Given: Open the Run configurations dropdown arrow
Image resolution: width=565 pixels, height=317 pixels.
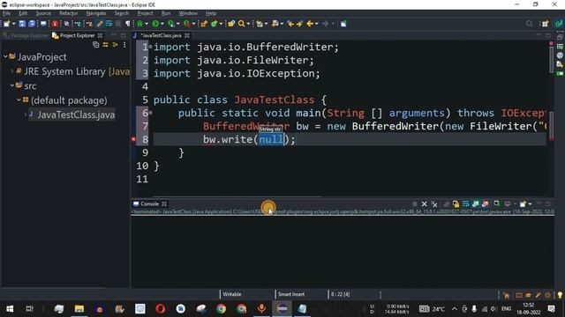Looking at the screenshot, I should (x=162, y=24).
